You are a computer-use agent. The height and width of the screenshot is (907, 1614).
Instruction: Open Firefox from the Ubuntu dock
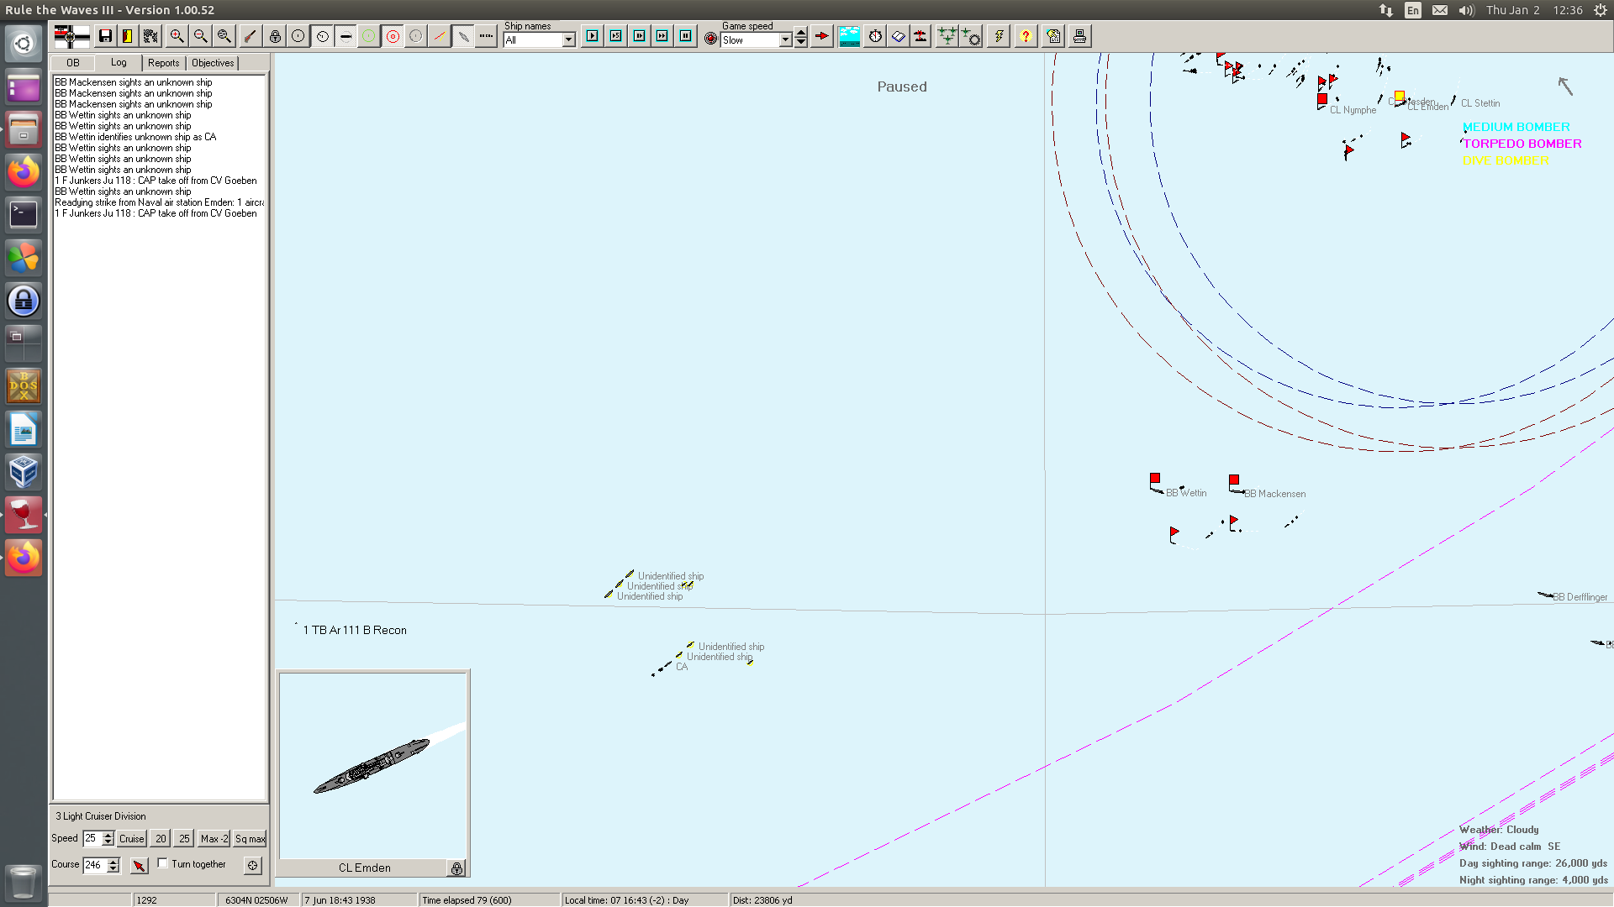coord(24,172)
